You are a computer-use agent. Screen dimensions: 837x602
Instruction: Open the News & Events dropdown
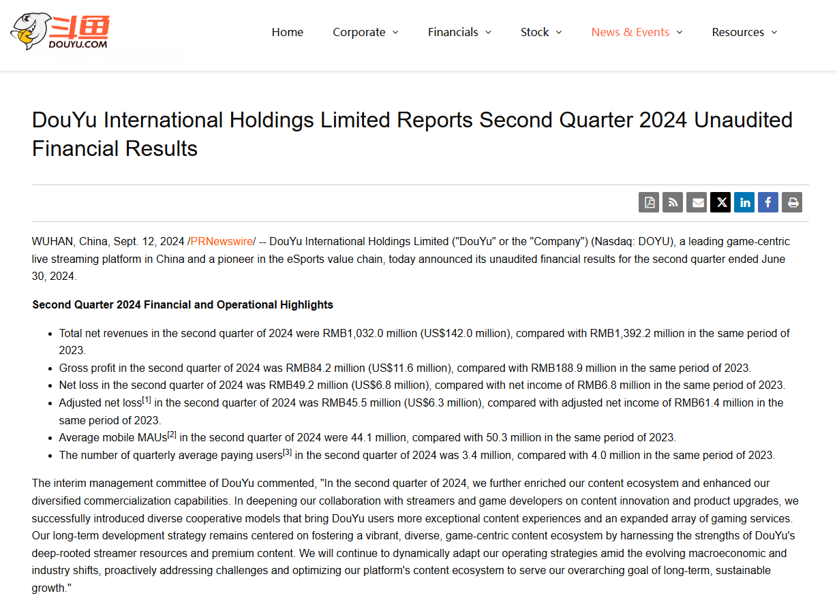[637, 32]
